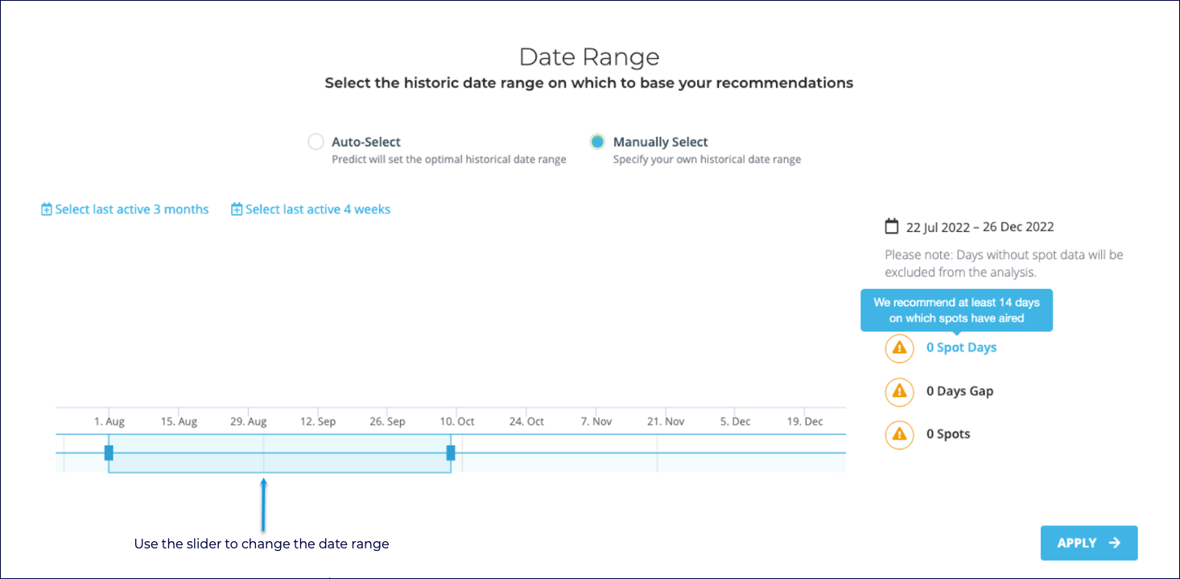
Task: Click the left slider handle on the date range
Action: tap(109, 453)
